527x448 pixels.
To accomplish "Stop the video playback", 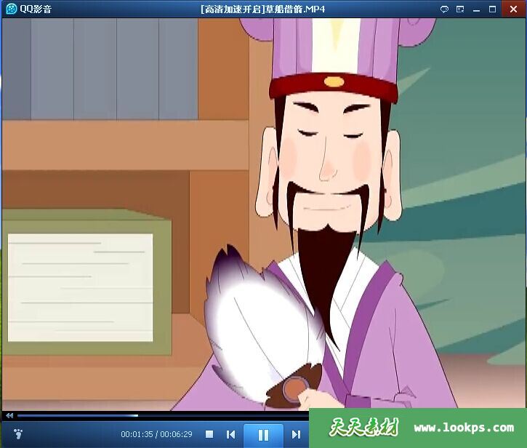I will [x=209, y=435].
